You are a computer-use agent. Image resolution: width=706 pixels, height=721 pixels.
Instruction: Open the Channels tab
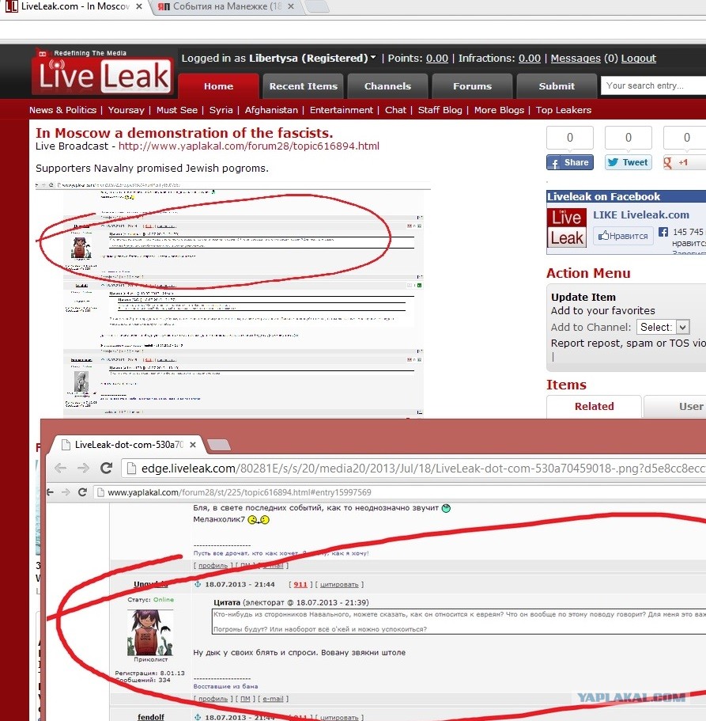click(x=387, y=86)
